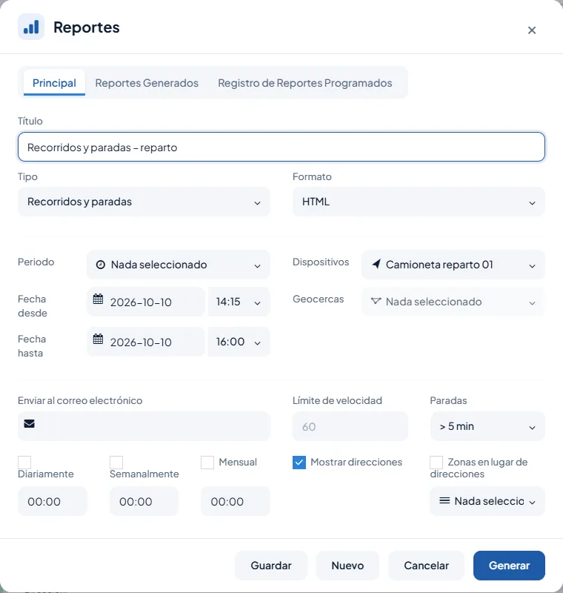Viewport: 563px width, 593px height.
Task: Expand the Geocercas dropdown
Action: 453,302
